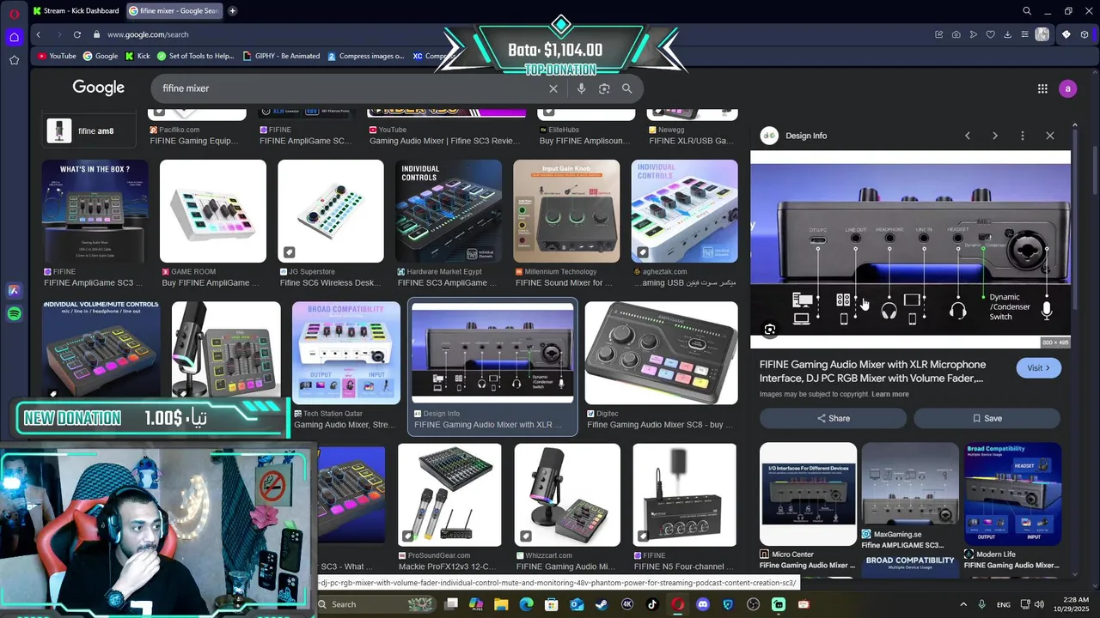The image size is (1100, 618).
Task: Switch to the Stream - Kick Dashboard tab
Action: pos(76,11)
